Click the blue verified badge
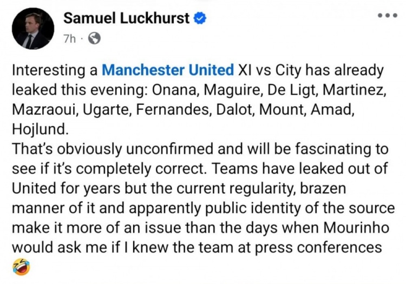 pos(200,18)
